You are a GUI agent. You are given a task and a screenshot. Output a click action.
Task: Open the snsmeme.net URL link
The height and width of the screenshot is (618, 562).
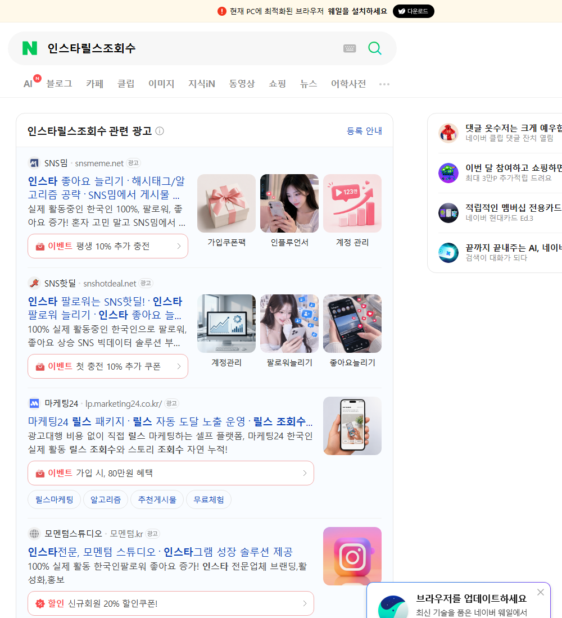[x=99, y=163]
